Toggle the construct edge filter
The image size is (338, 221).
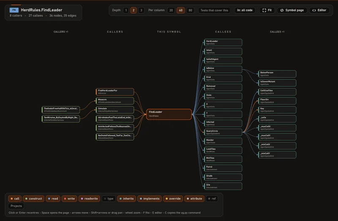[x=34, y=199]
